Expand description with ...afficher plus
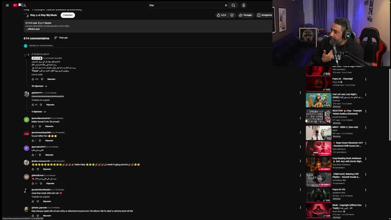The width and height of the screenshot is (391, 220). [x=33, y=29]
